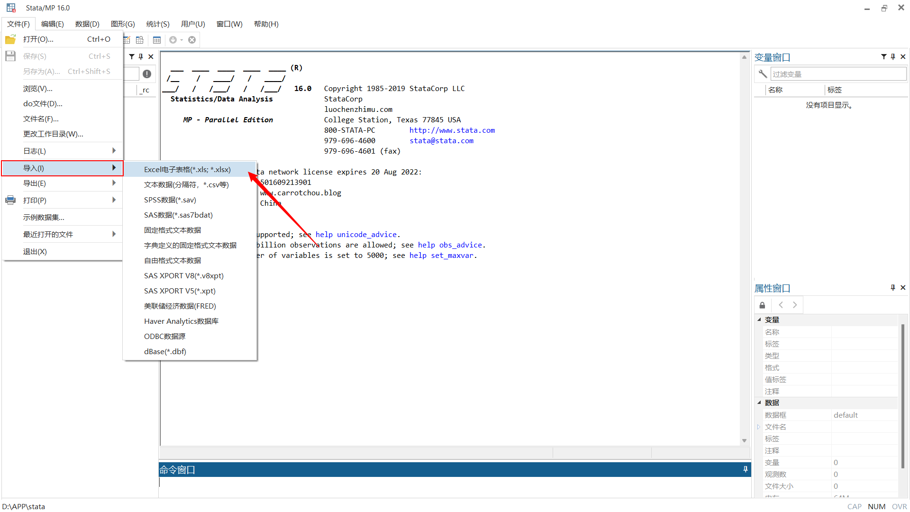Expand the 文件名 property row

click(x=759, y=427)
